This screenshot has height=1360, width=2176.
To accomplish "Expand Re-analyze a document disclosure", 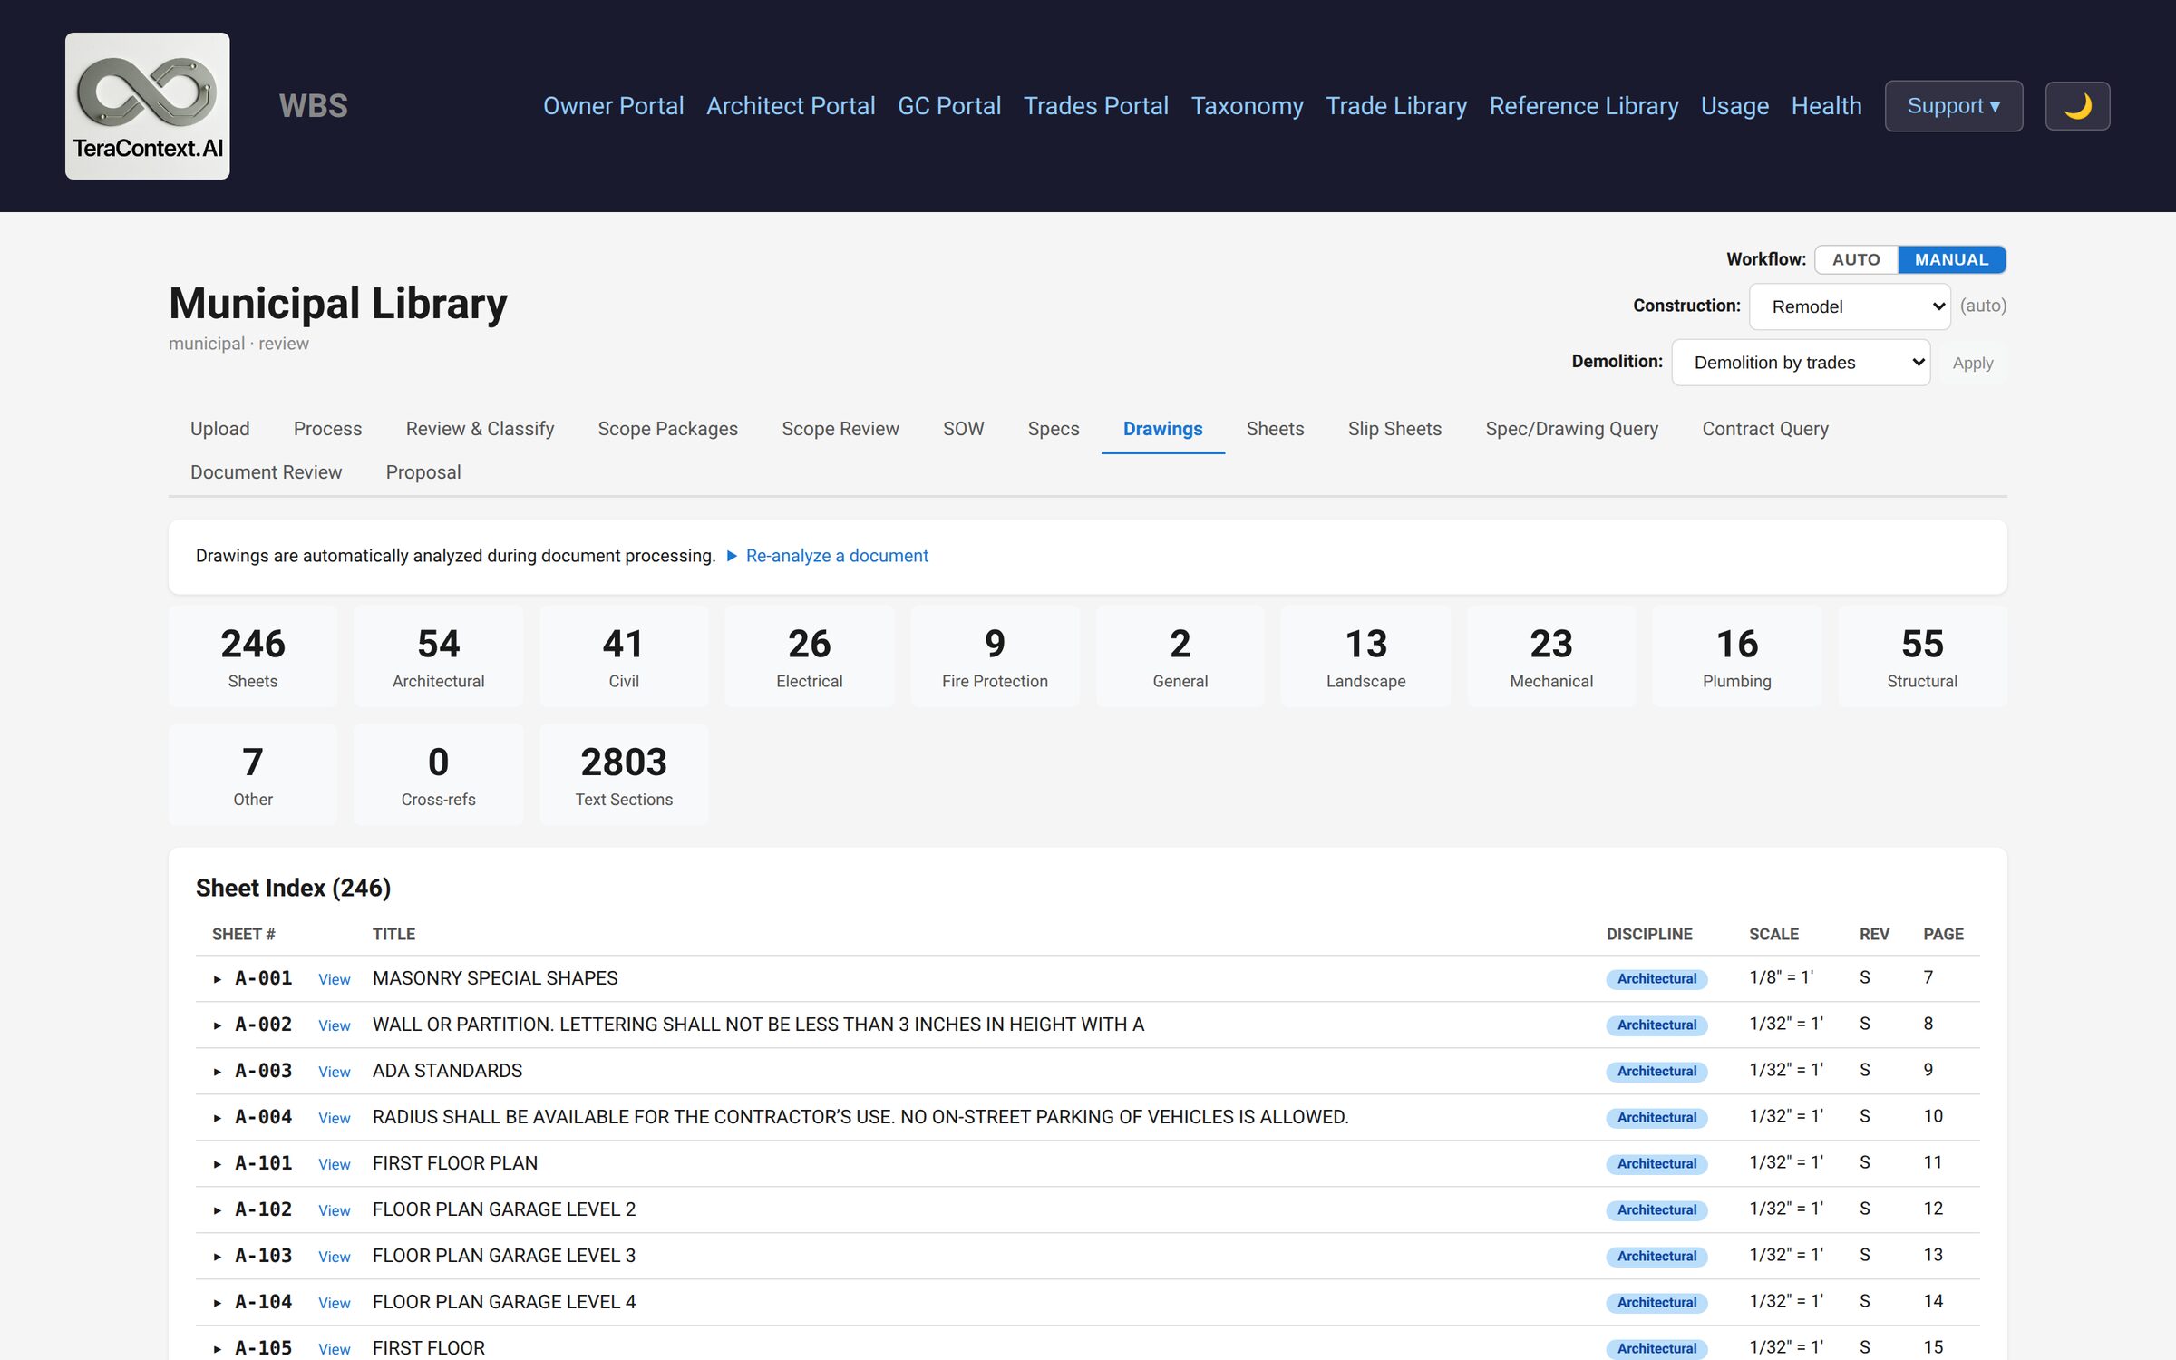I will pyautogui.click(x=828, y=555).
